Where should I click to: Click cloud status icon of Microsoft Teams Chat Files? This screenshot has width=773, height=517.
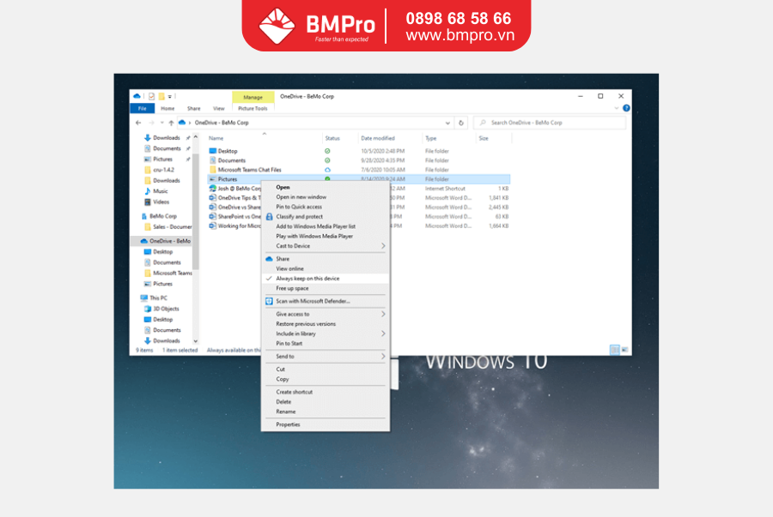point(327,170)
